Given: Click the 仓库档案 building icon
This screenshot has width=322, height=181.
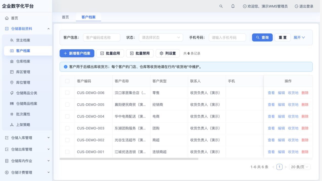Looking at the screenshot, I should 12,61.
